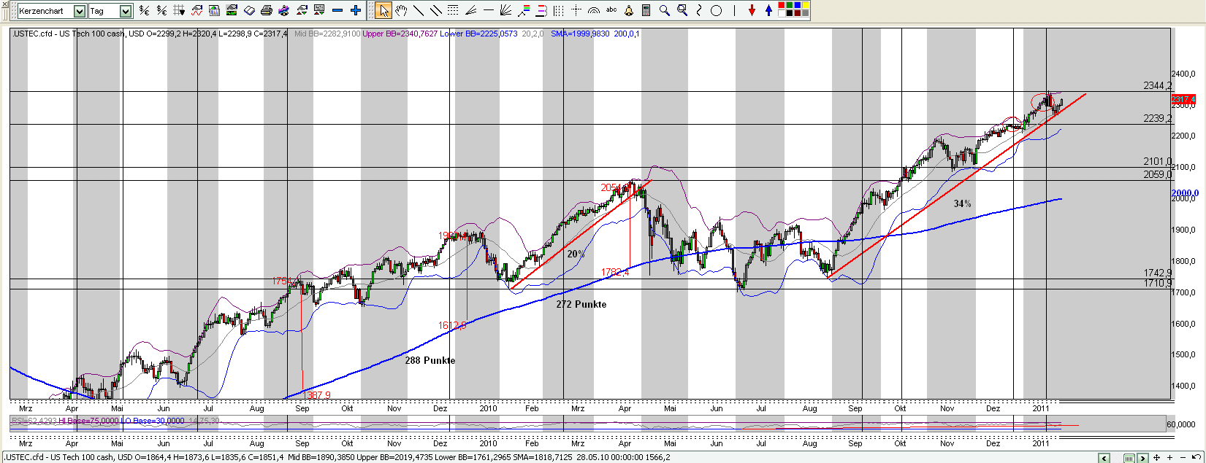1206x463 pixels.
Task: Zoom in with blue plus icon
Action: [x=356, y=10]
